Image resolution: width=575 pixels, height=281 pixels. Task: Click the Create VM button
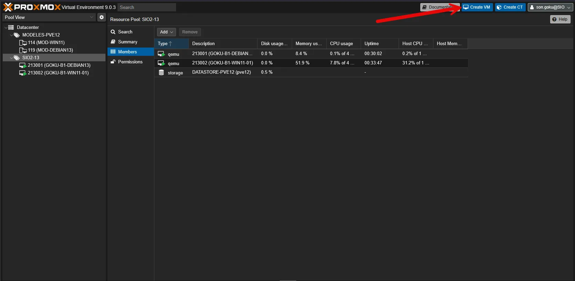pyautogui.click(x=477, y=7)
